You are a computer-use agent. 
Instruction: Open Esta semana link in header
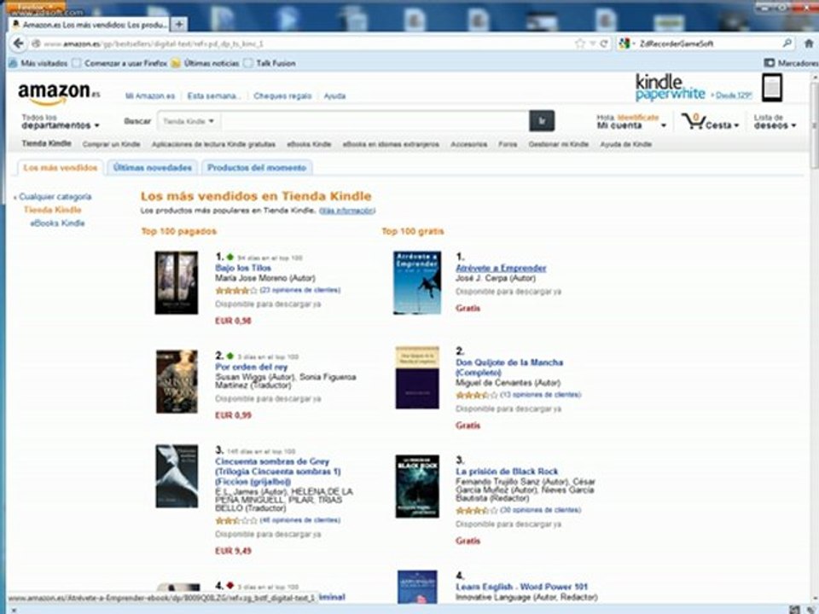coord(213,96)
